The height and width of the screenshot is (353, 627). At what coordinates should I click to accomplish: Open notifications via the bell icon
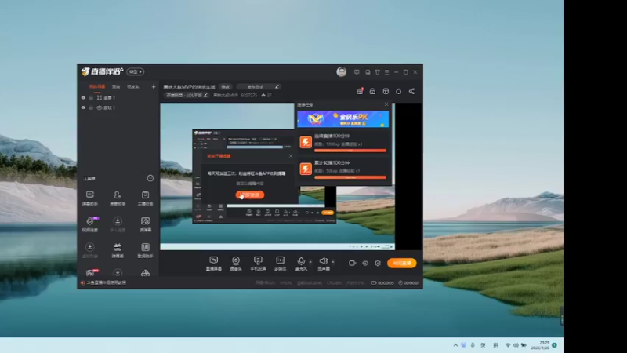point(399,91)
